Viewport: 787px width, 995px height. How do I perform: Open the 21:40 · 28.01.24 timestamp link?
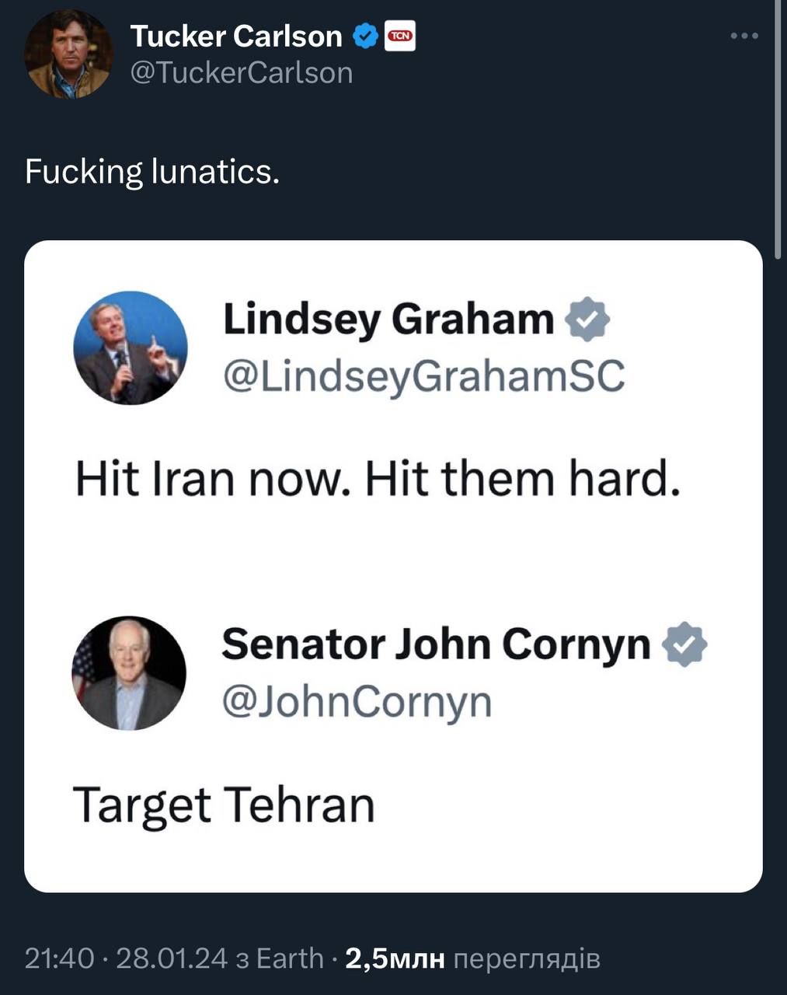point(127,958)
